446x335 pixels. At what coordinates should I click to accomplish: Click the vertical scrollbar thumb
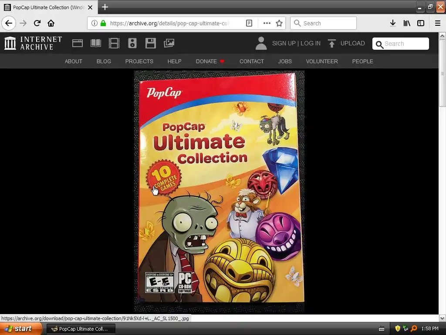[x=442, y=73]
